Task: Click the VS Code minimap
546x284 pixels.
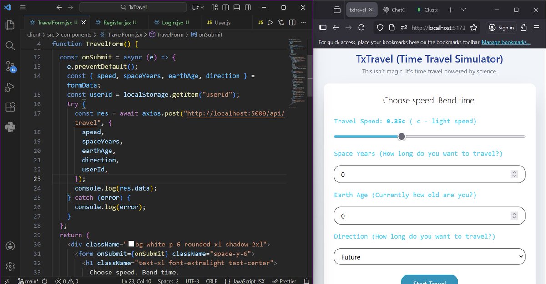Action: point(297,73)
